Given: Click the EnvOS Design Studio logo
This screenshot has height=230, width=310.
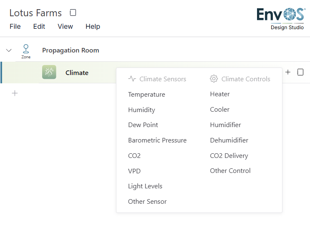Looking at the screenshot, I should 281,19.
